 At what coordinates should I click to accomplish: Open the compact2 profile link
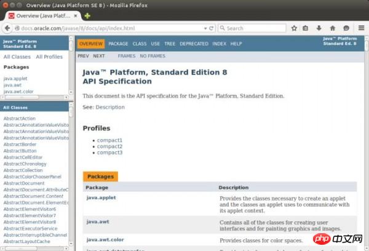[x=109, y=146]
